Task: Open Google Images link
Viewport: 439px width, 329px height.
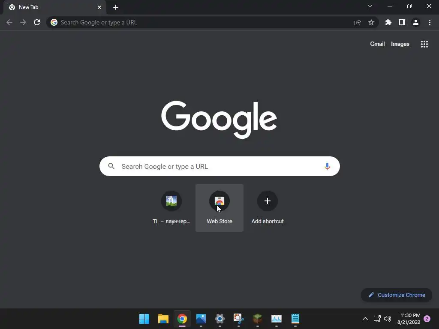Action: (400, 44)
